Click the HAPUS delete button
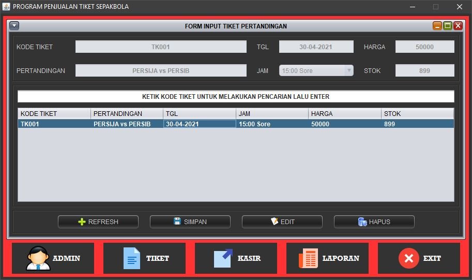Image resolution: width=472 pixels, height=280 pixels. point(374,222)
